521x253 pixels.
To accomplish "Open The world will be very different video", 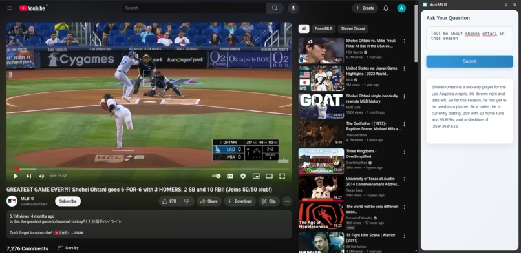I will coord(372,209).
